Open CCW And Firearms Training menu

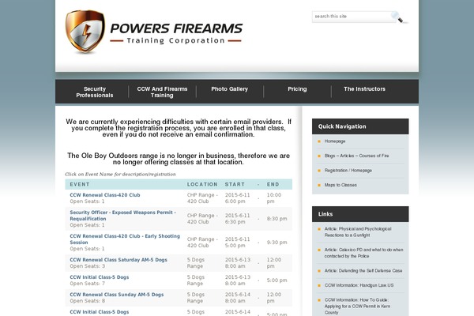click(162, 92)
